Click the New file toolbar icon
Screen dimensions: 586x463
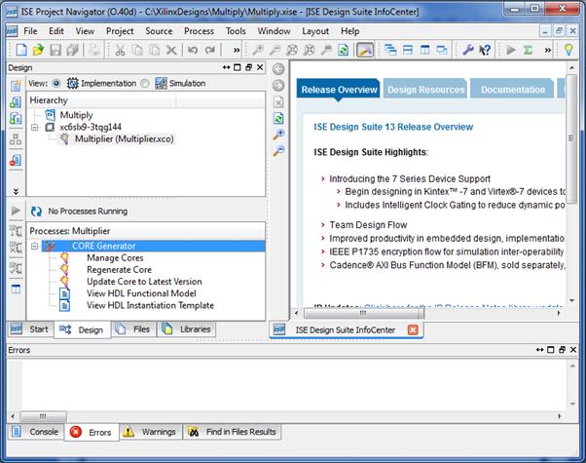(x=21, y=50)
